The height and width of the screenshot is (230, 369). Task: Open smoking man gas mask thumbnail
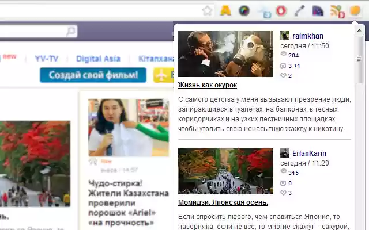coord(225,54)
